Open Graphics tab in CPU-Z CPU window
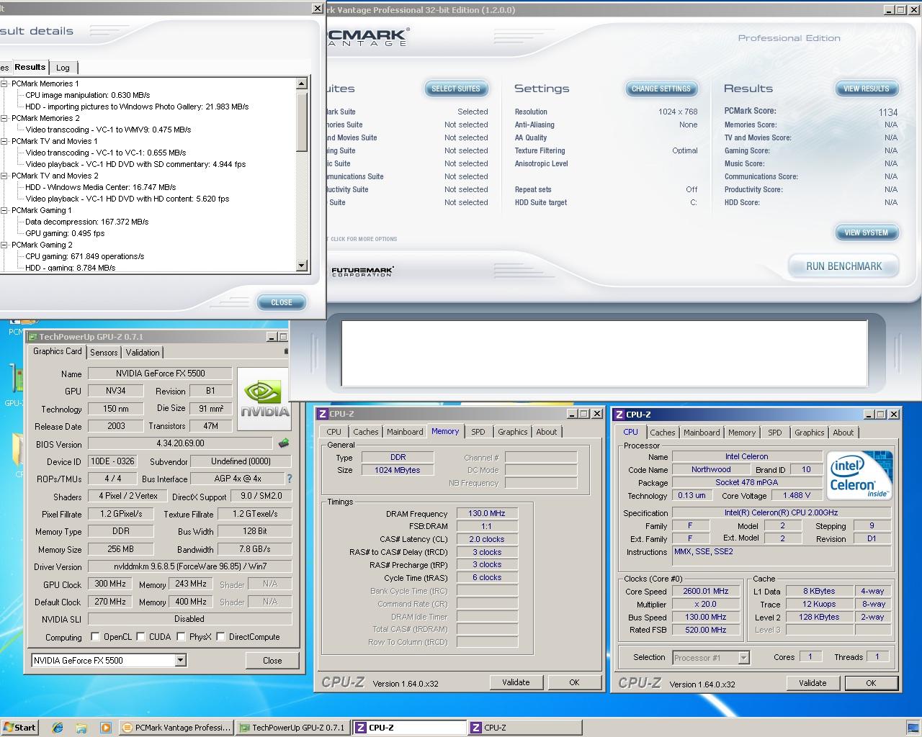This screenshot has height=737, width=922. [x=809, y=433]
